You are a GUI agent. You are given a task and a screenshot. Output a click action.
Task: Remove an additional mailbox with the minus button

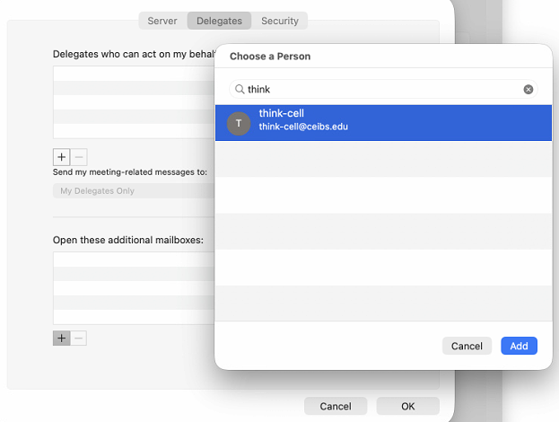pos(78,338)
